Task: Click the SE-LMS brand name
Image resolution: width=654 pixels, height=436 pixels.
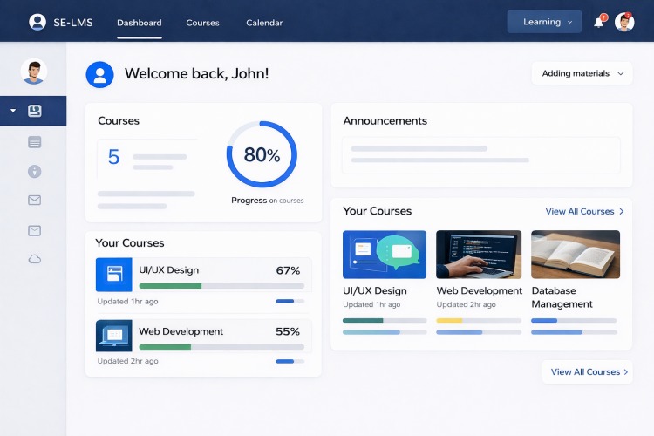Action: click(x=73, y=23)
